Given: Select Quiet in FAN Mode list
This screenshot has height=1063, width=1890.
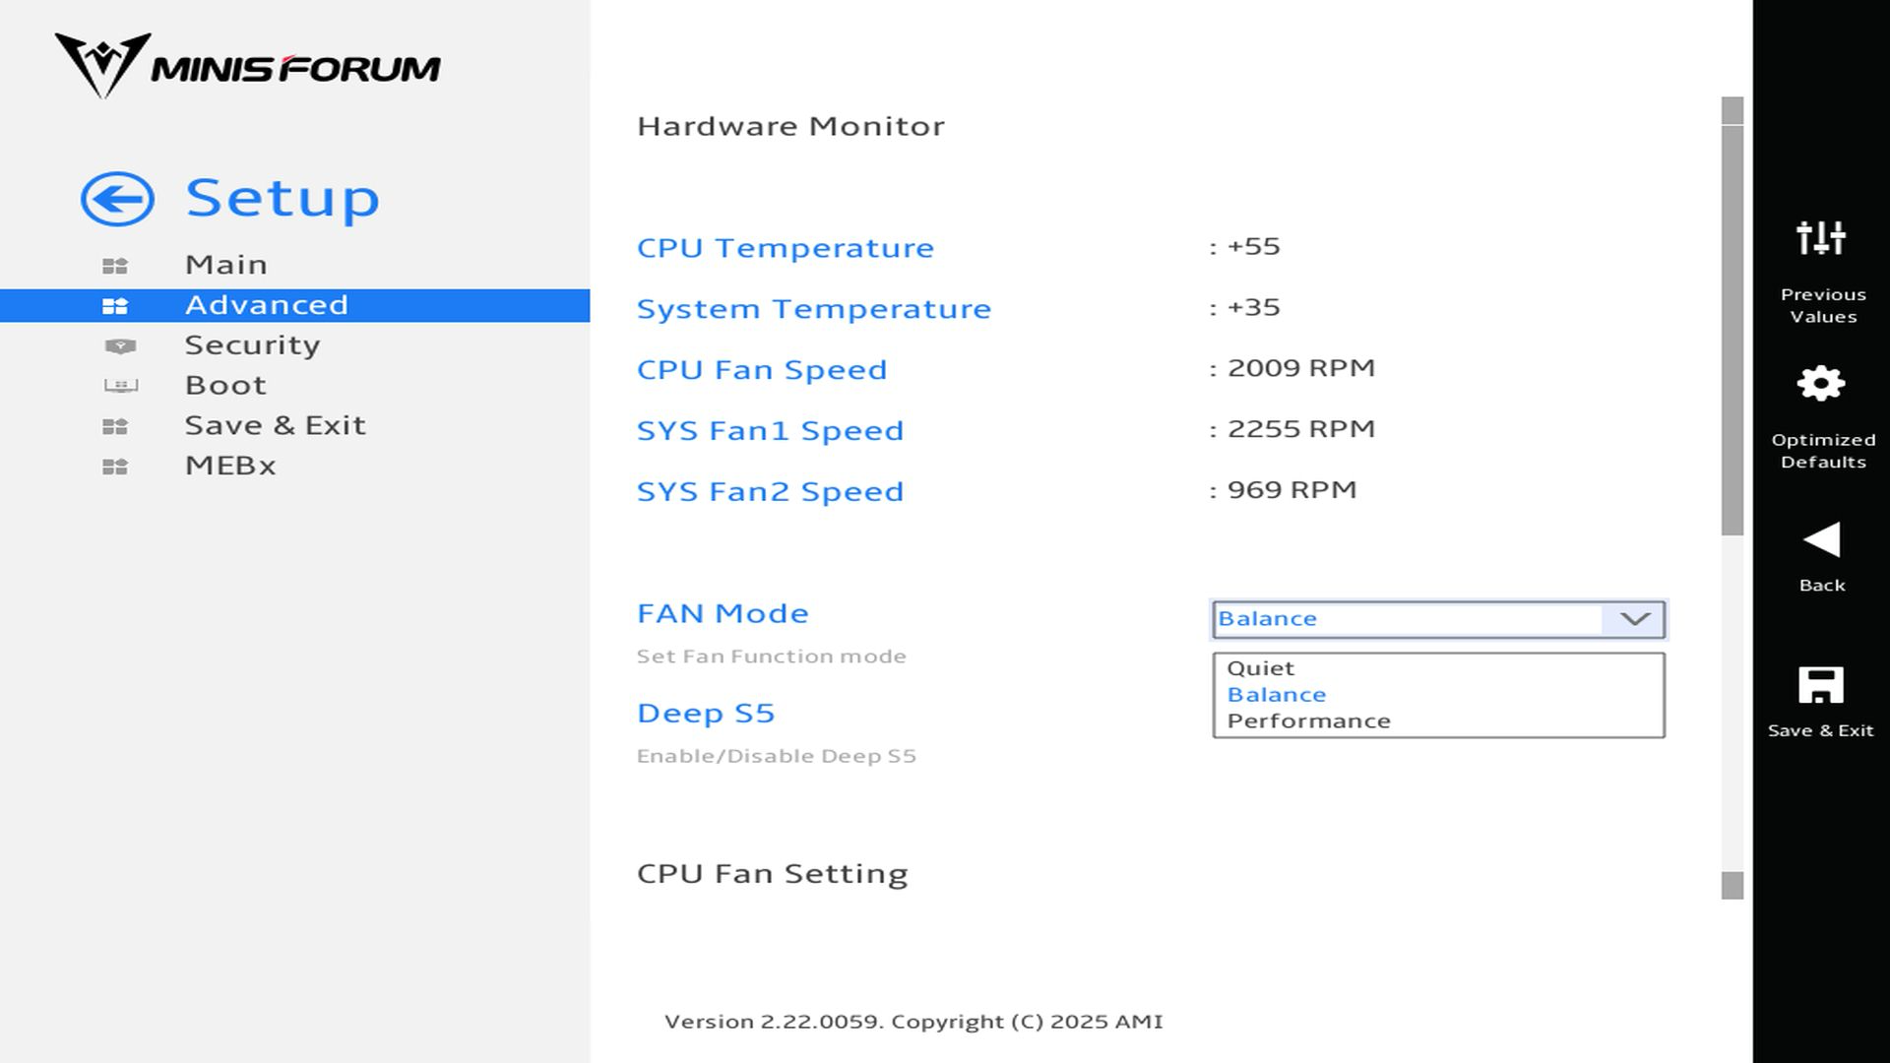Looking at the screenshot, I should (x=1261, y=668).
